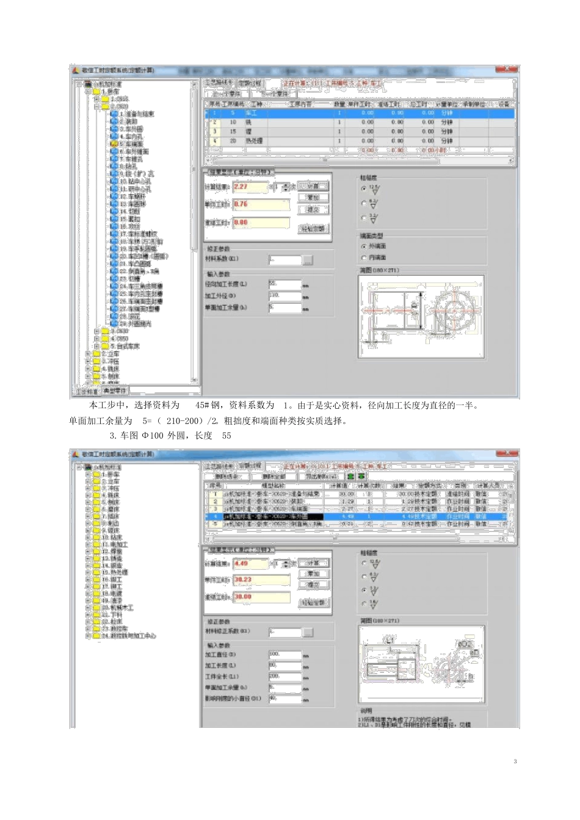Expand the 14.锻造 node in lower tree
This screenshot has height=820, width=580.
pyautogui.click(x=88, y=566)
